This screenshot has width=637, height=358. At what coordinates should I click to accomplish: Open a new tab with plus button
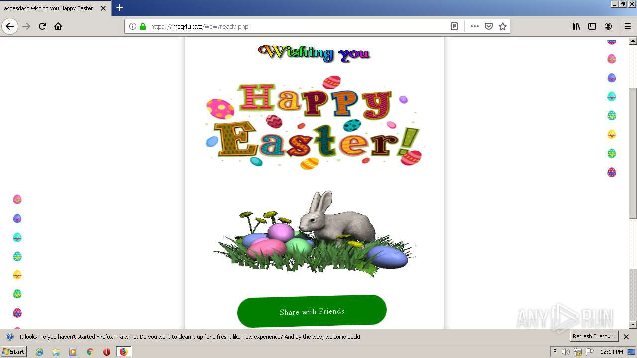pos(120,8)
